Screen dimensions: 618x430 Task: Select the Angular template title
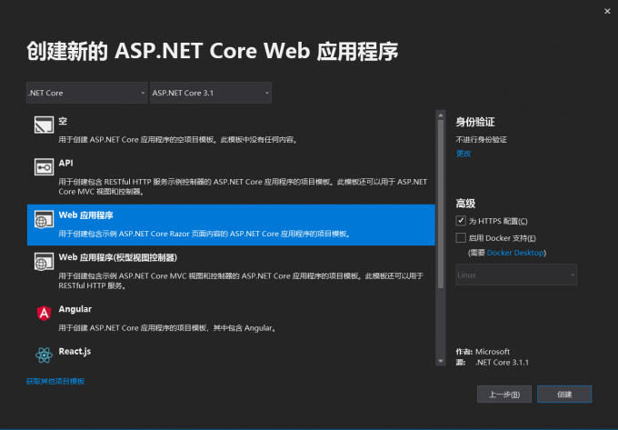pyautogui.click(x=75, y=309)
